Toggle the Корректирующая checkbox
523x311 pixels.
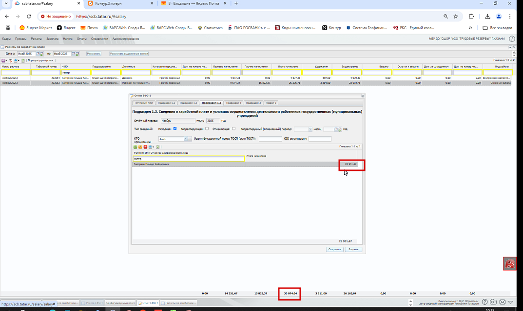point(207,128)
